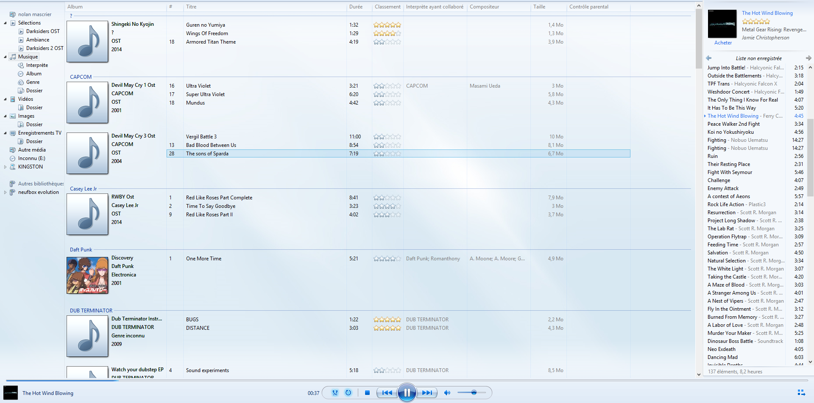
Task: Skip to the previous track
Action: pyautogui.click(x=387, y=393)
